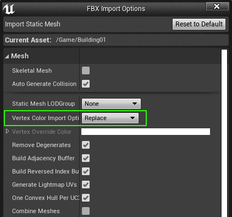The width and height of the screenshot is (232, 217).
Task: Click Reset to Default button
Action: pyautogui.click(x=199, y=24)
